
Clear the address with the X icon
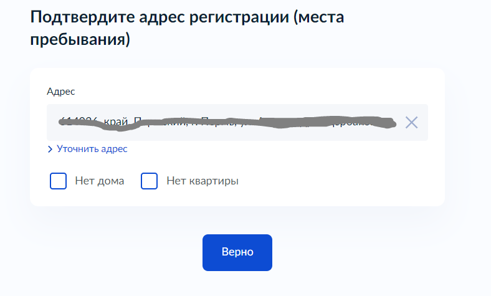(x=411, y=122)
